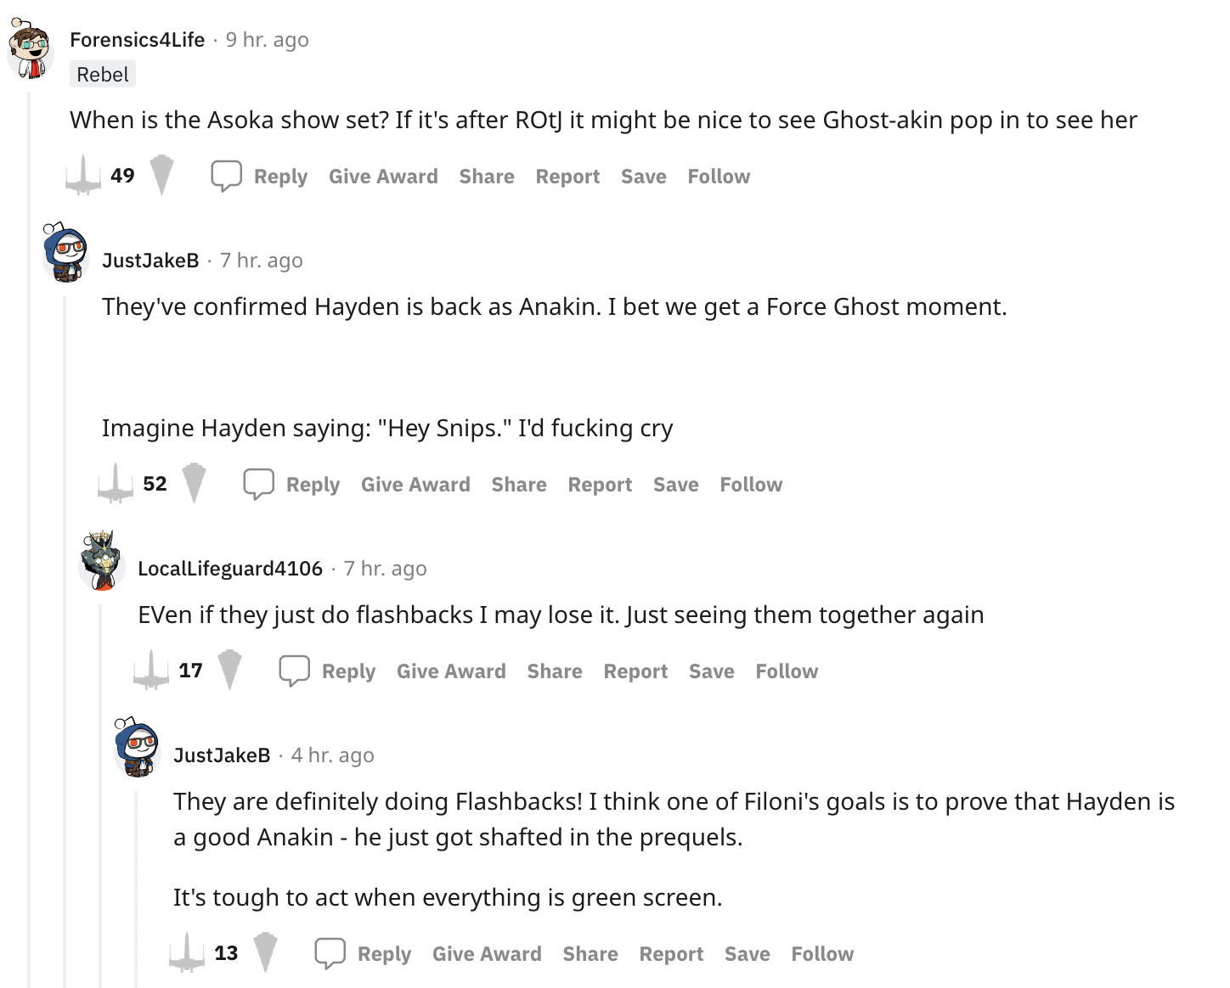Downvote Forensics4Life's comment
Viewport: 1230px width, 988px height.
pyautogui.click(x=161, y=176)
